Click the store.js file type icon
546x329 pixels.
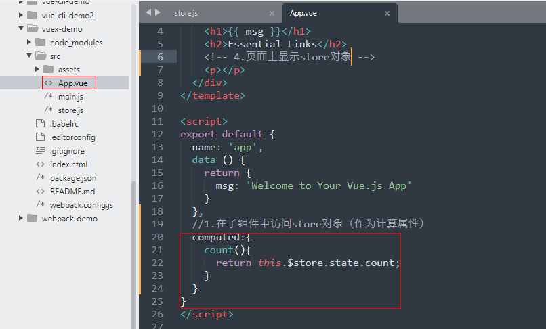click(48, 110)
